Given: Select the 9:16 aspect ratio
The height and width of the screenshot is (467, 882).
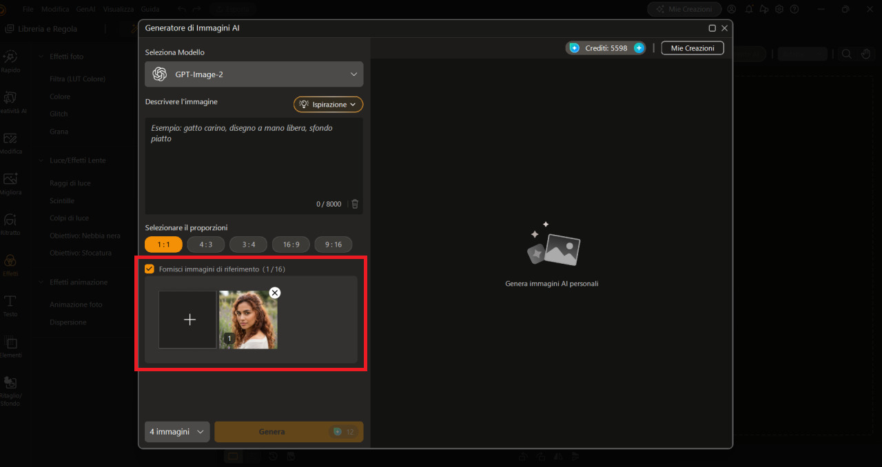Looking at the screenshot, I should pos(334,245).
